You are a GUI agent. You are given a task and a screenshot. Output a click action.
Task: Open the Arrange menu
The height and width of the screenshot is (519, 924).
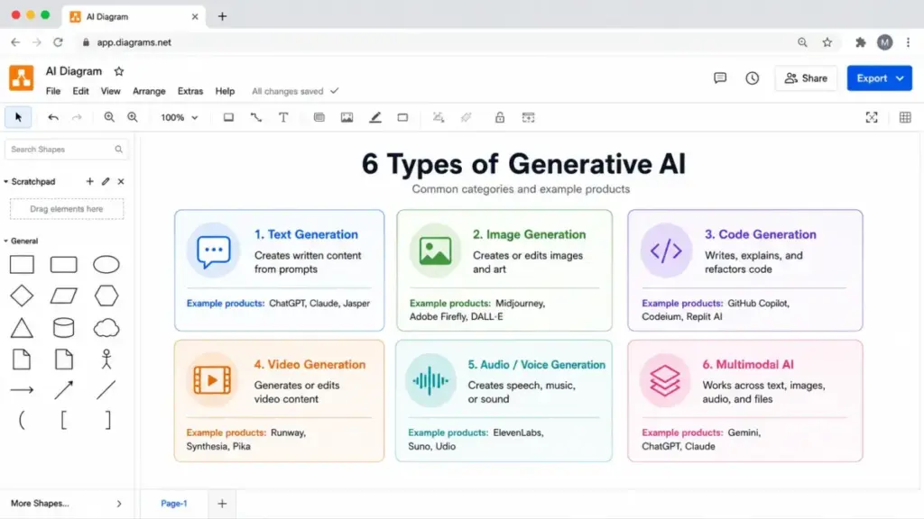click(149, 91)
